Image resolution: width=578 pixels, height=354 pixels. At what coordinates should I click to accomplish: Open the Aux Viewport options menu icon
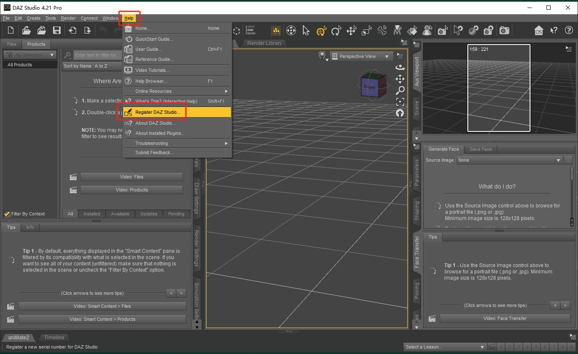click(x=569, y=49)
